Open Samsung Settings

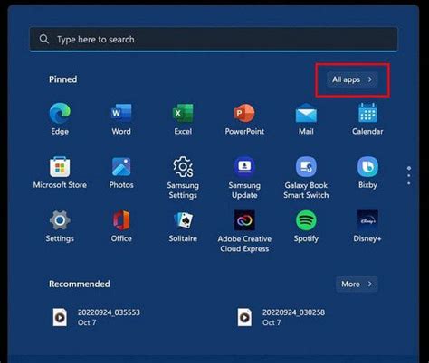pos(183,178)
